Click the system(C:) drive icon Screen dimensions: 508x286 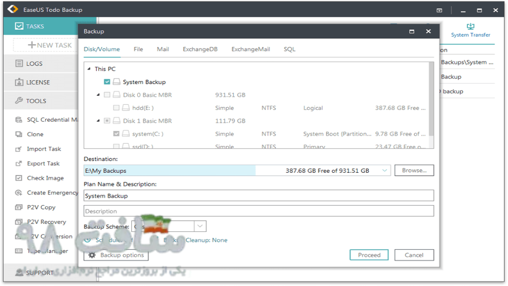126,134
